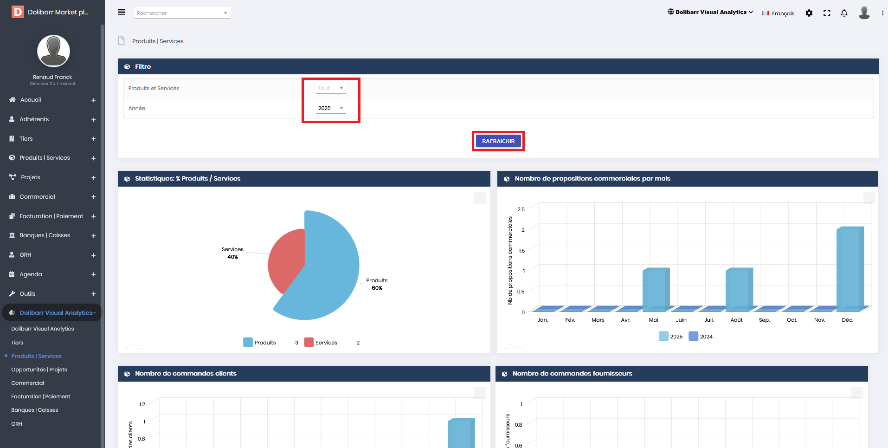Open pie chart options menu button
Image resolution: width=888 pixels, height=448 pixels.
tap(480, 197)
